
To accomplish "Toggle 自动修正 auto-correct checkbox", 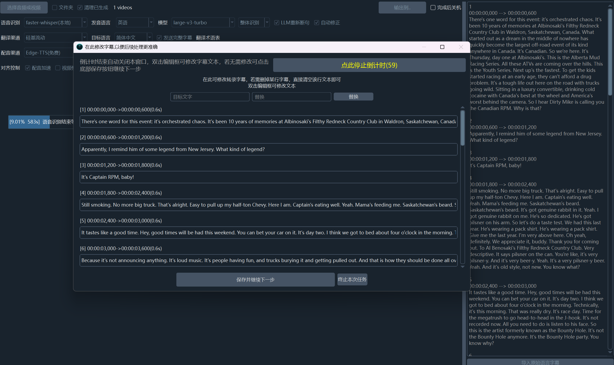I will pyautogui.click(x=317, y=22).
